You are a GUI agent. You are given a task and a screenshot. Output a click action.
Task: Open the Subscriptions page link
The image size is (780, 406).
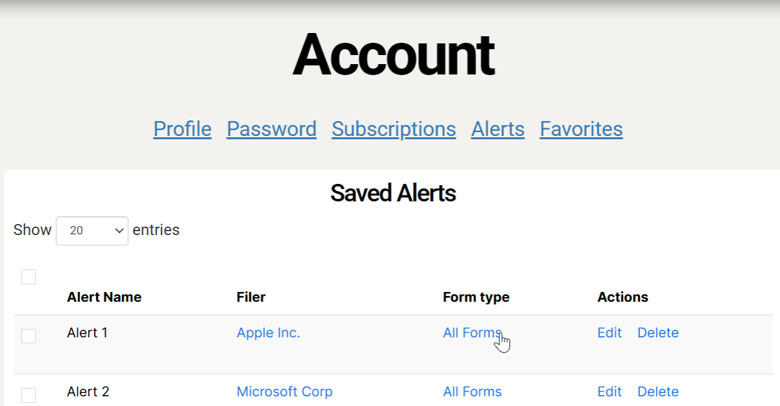click(394, 129)
